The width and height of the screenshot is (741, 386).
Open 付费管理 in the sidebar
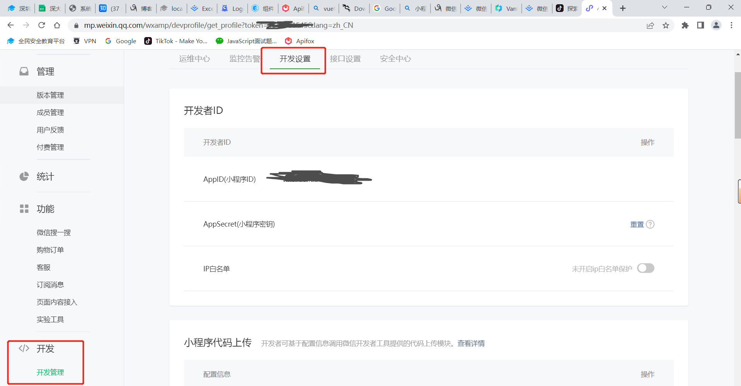pos(50,147)
